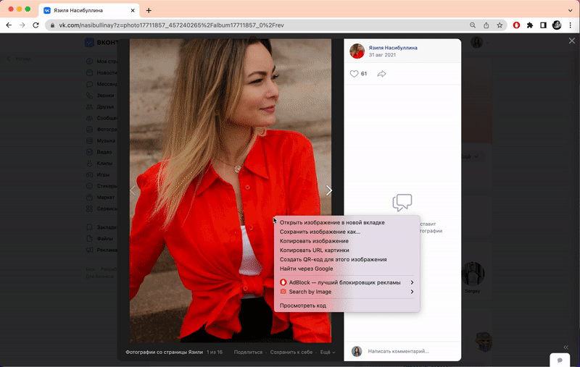Like the photo with heart icon
The width and height of the screenshot is (580, 367).
[x=354, y=74]
